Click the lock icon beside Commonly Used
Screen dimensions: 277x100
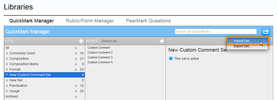pyautogui.click(x=76, y=53)
